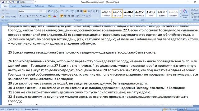
Task: Click Russian (Russia) language in status bar
Action: tap(31, 109)
